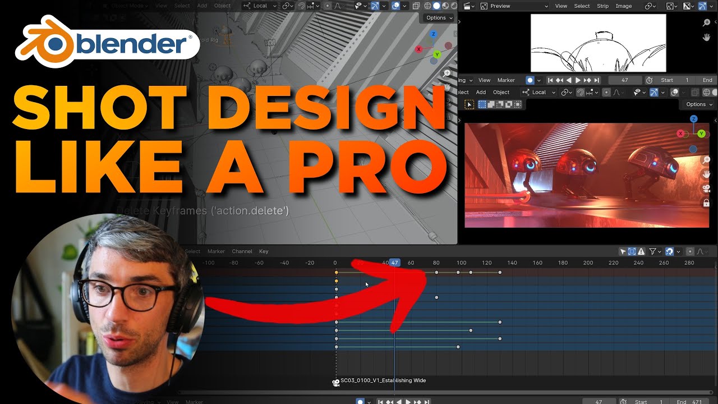
Task: Toggle proportional editing in the right viewport
Action: 606,92
